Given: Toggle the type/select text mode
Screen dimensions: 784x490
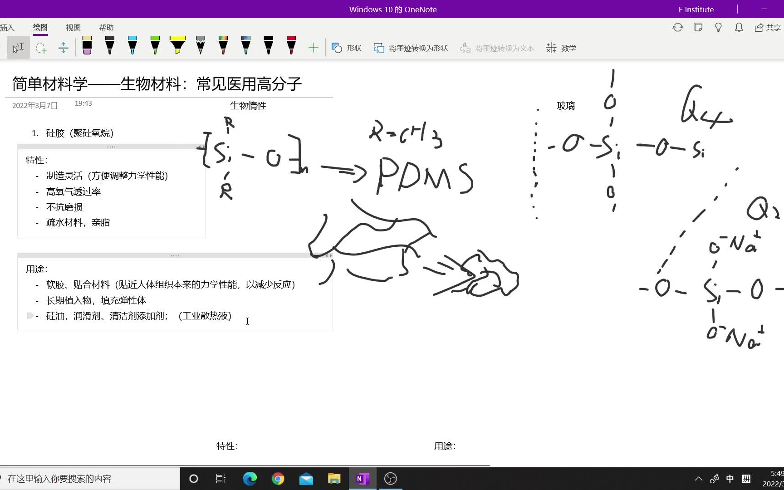Looking at the screenshot, I should point(18,47).
